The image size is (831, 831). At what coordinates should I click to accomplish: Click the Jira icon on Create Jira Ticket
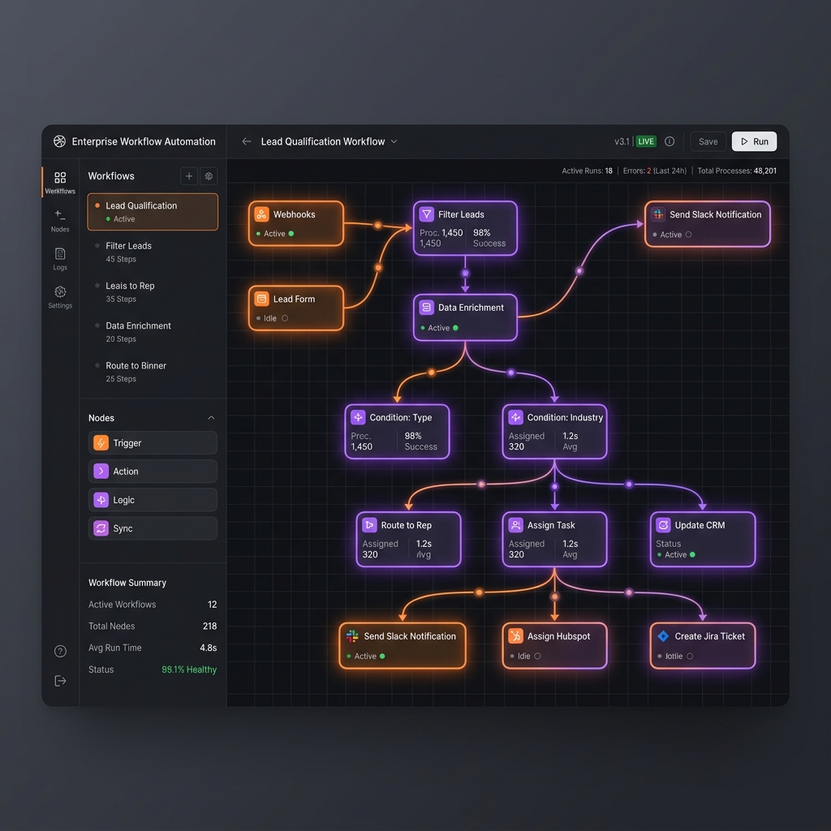(x=663, y=636)
